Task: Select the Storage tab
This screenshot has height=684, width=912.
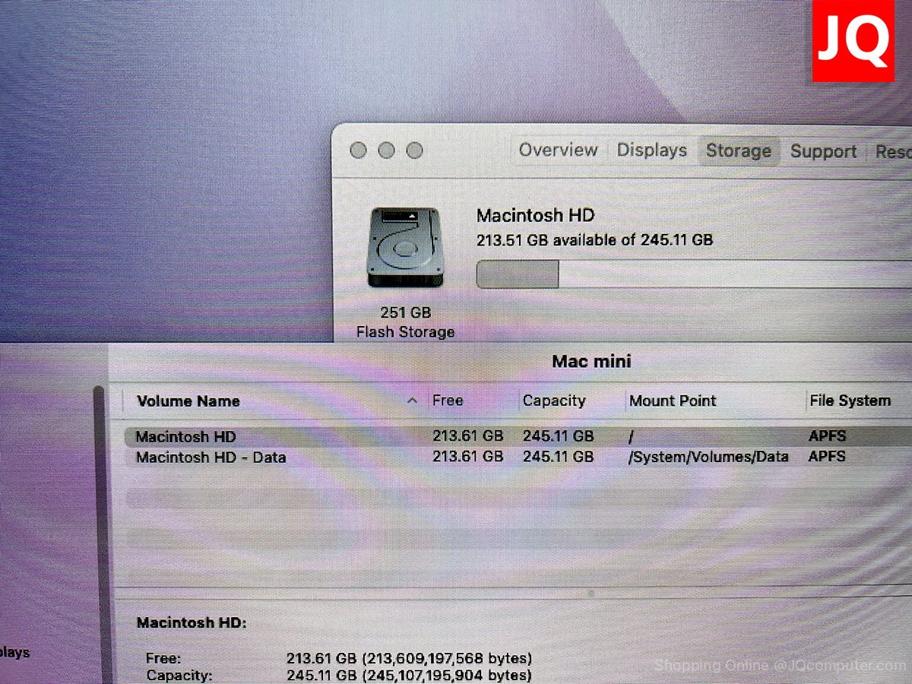Action: point(739,150)
